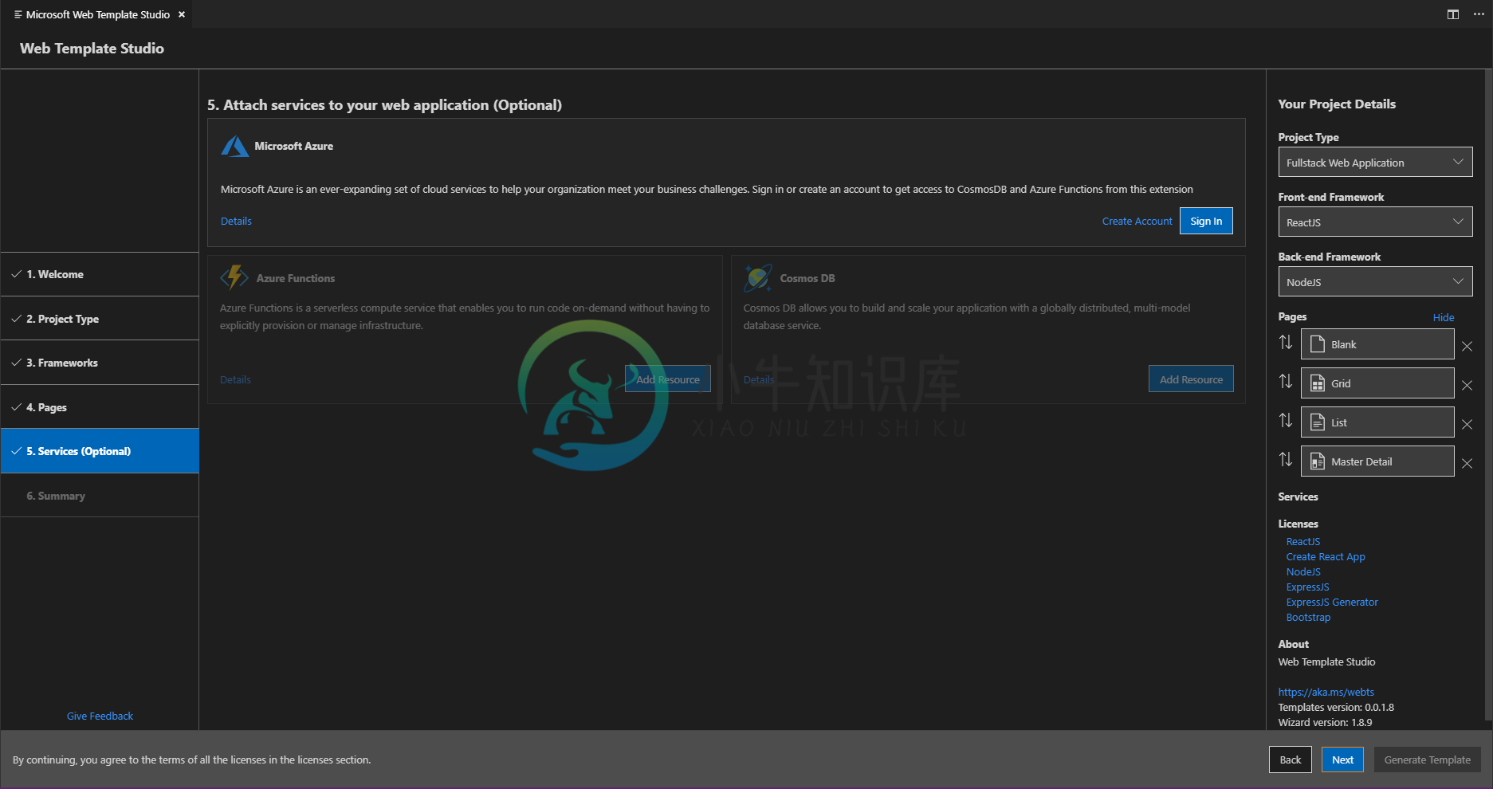Click the Next button
The image size is (1493, 789).
(x=1342, y=760)
